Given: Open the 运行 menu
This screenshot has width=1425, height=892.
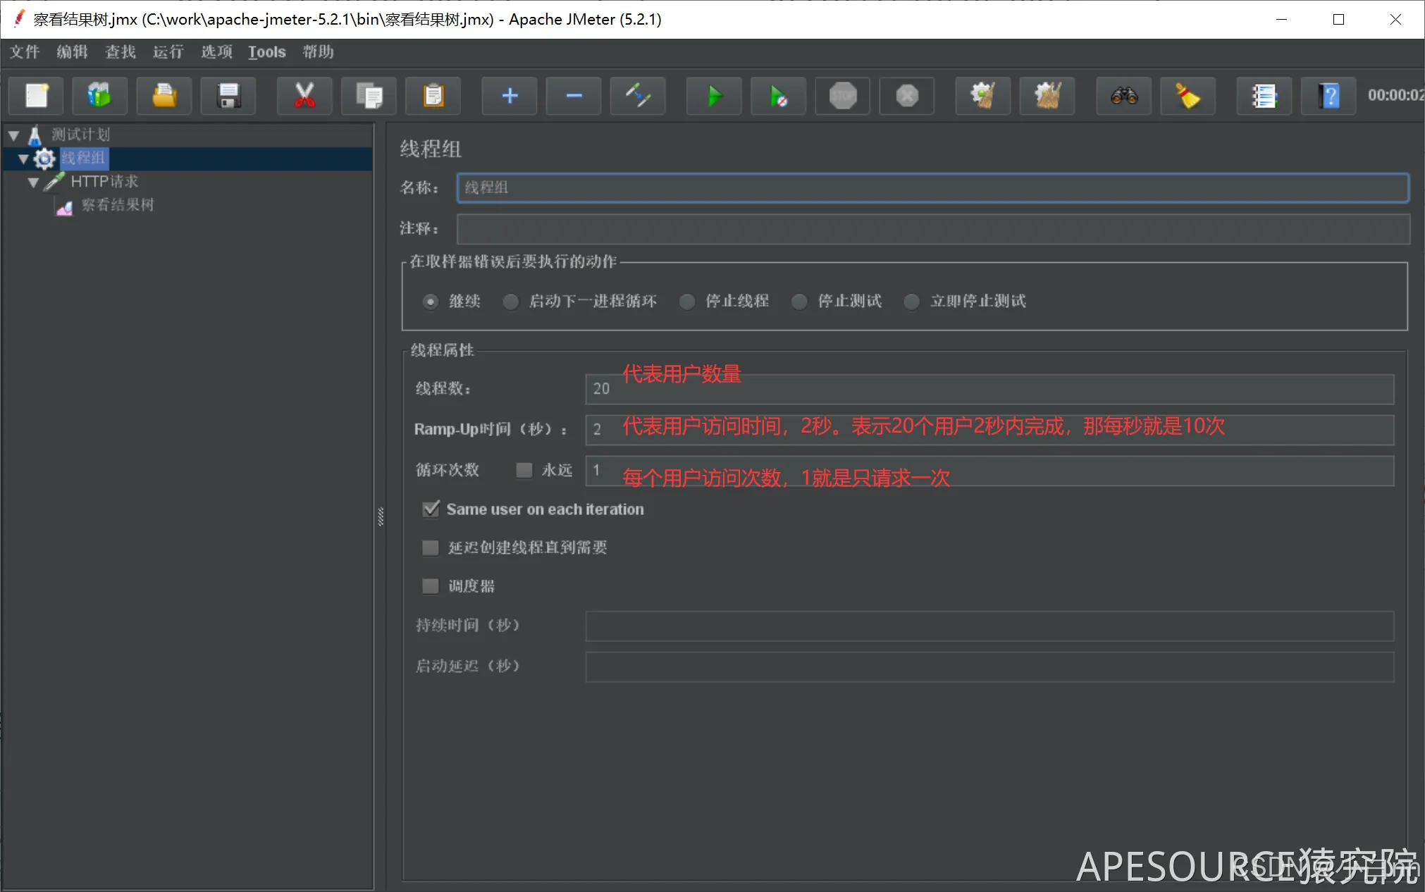Looking at the screenshot, I should 168,52.
